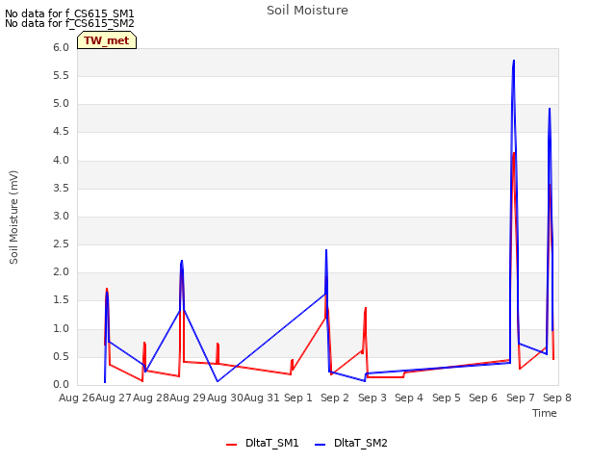The width and height of the screenshot is (616, 462).
Task: Click the red peak near 1.4 before Sep 3
Action: click(x=366, y=308)
